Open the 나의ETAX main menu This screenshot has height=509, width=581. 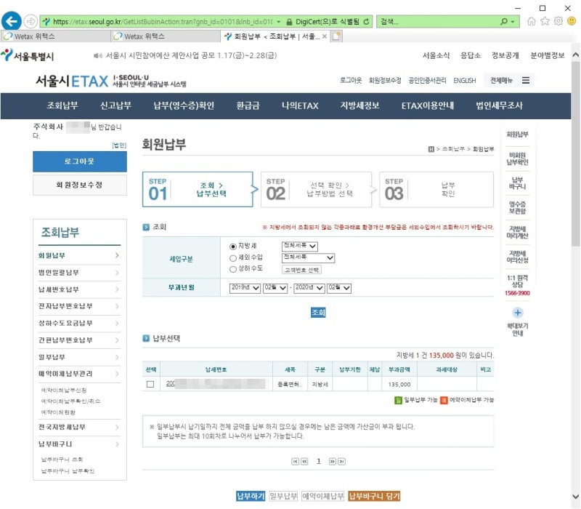pyautogui.click(x=300, y=105)
